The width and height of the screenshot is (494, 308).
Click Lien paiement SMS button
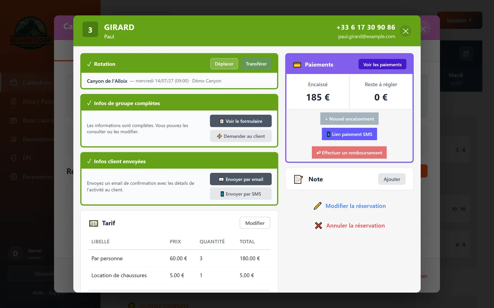(349, 134)
